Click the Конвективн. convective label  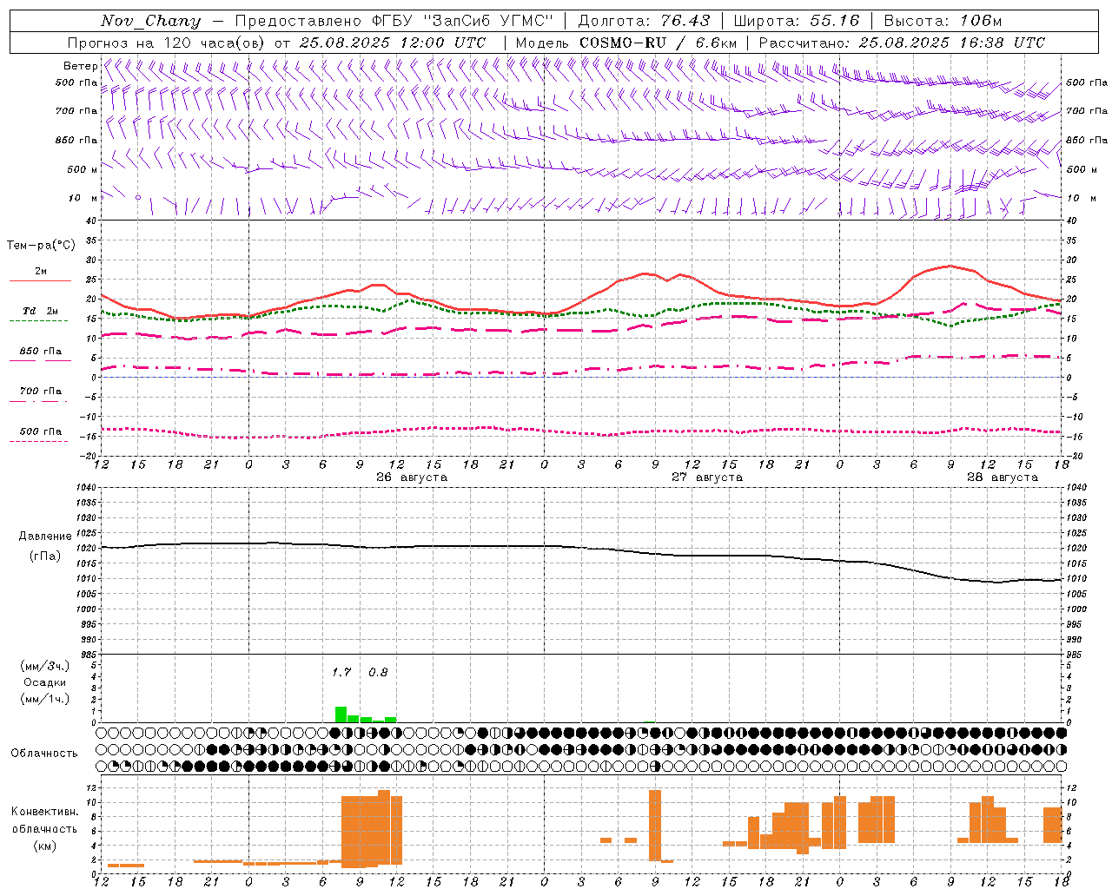pos(44,812)
